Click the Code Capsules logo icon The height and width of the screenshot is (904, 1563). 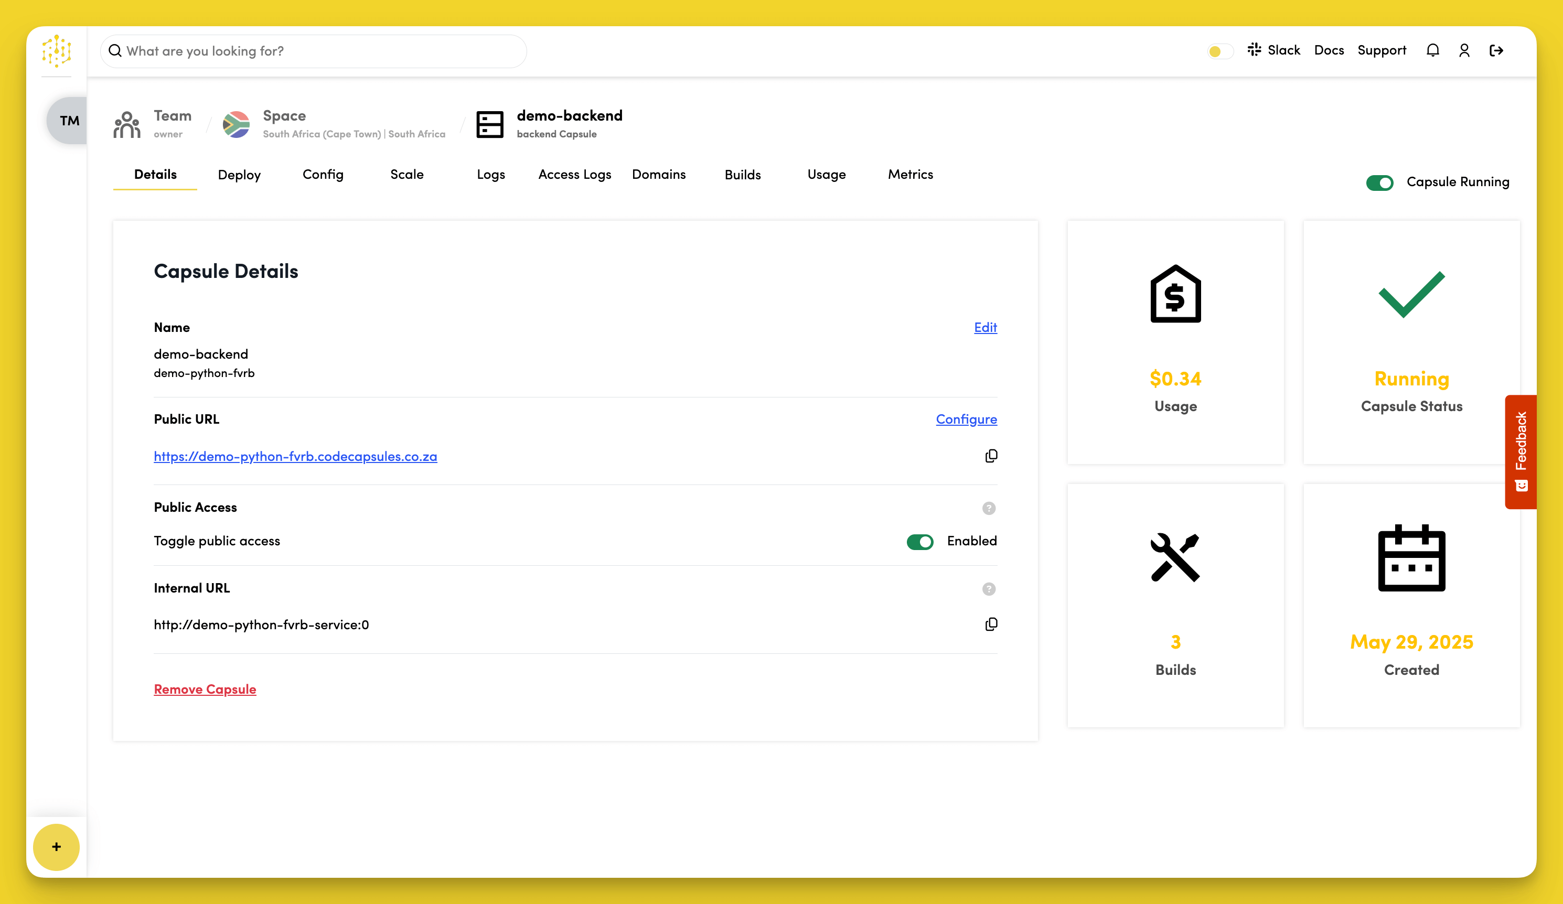coord(57,51)
